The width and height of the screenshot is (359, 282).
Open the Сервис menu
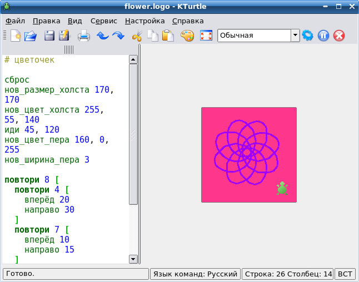103,21
